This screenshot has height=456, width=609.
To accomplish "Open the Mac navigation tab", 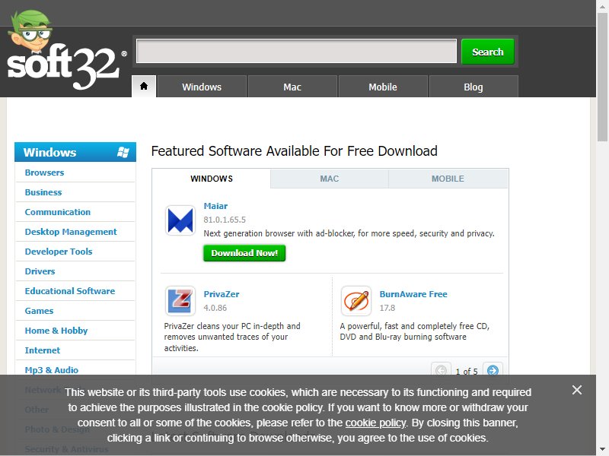I will [x=292, y=87].
